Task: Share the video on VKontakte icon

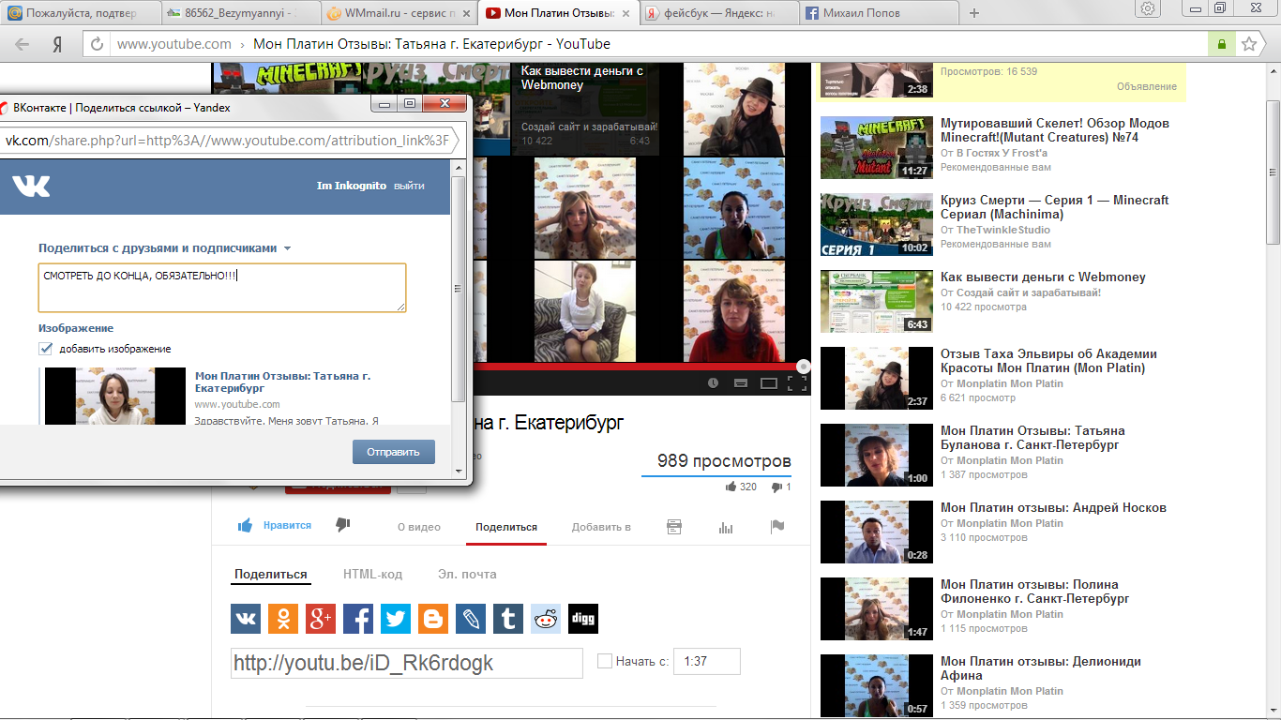Action: (246, 619)
